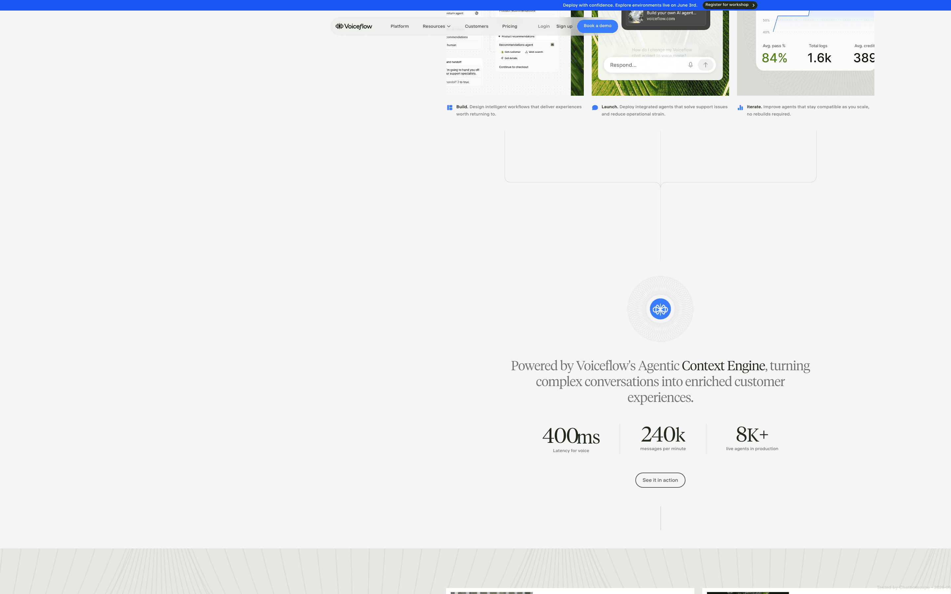This screenshot has height=594, width=951.
Task: Click the Login link
Action: coord(544,26)
